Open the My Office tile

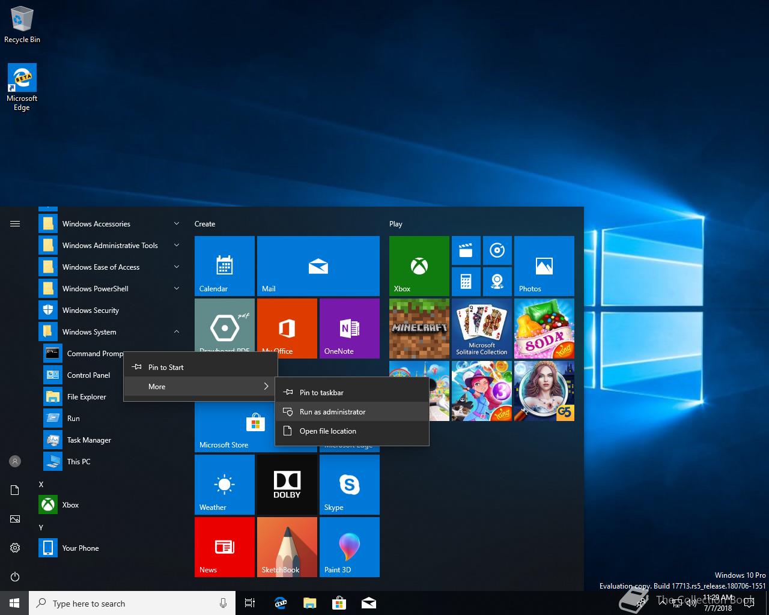point(287,326)
